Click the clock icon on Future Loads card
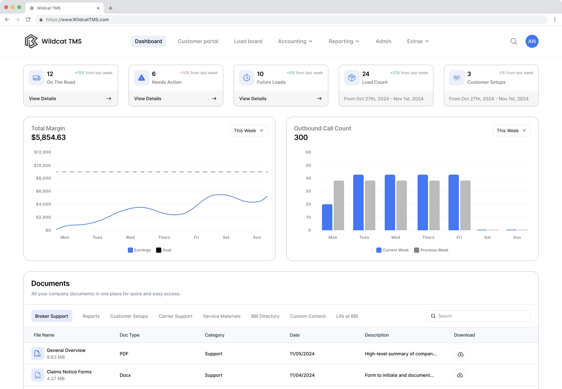562x389 pixels. pos(247,78)
